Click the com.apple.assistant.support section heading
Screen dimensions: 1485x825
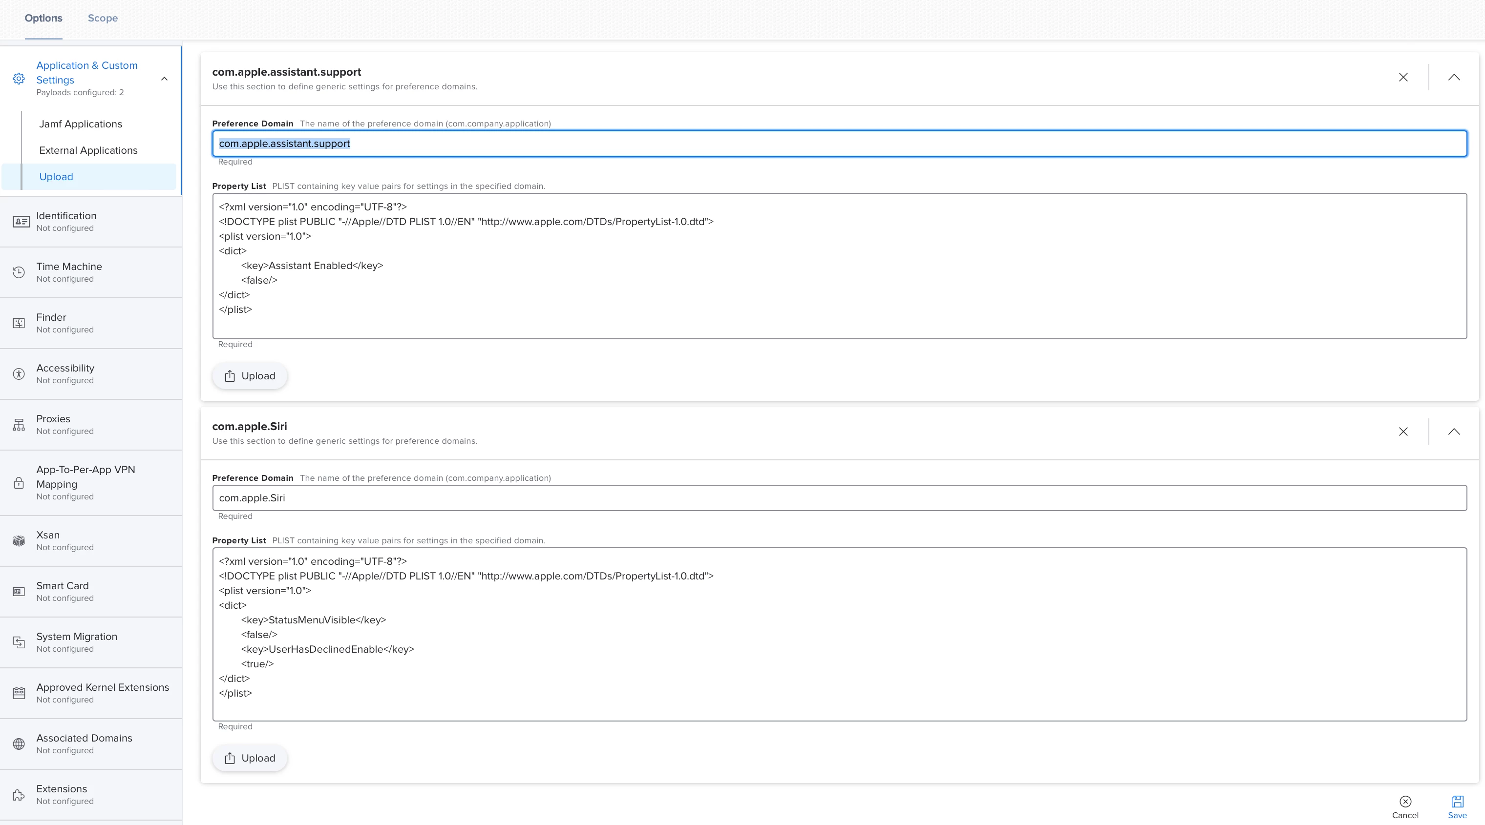tap(287, 72)
